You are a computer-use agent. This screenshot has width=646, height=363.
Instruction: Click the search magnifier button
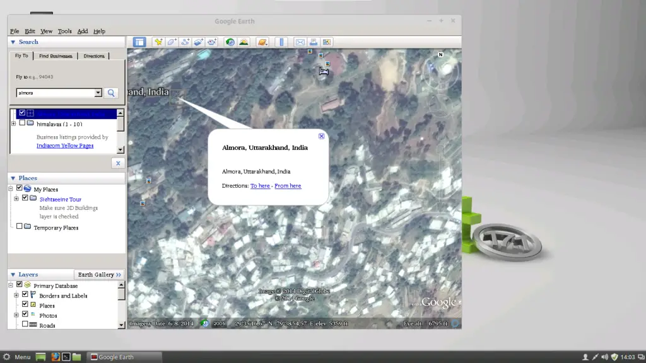click(x=111, y=93)
